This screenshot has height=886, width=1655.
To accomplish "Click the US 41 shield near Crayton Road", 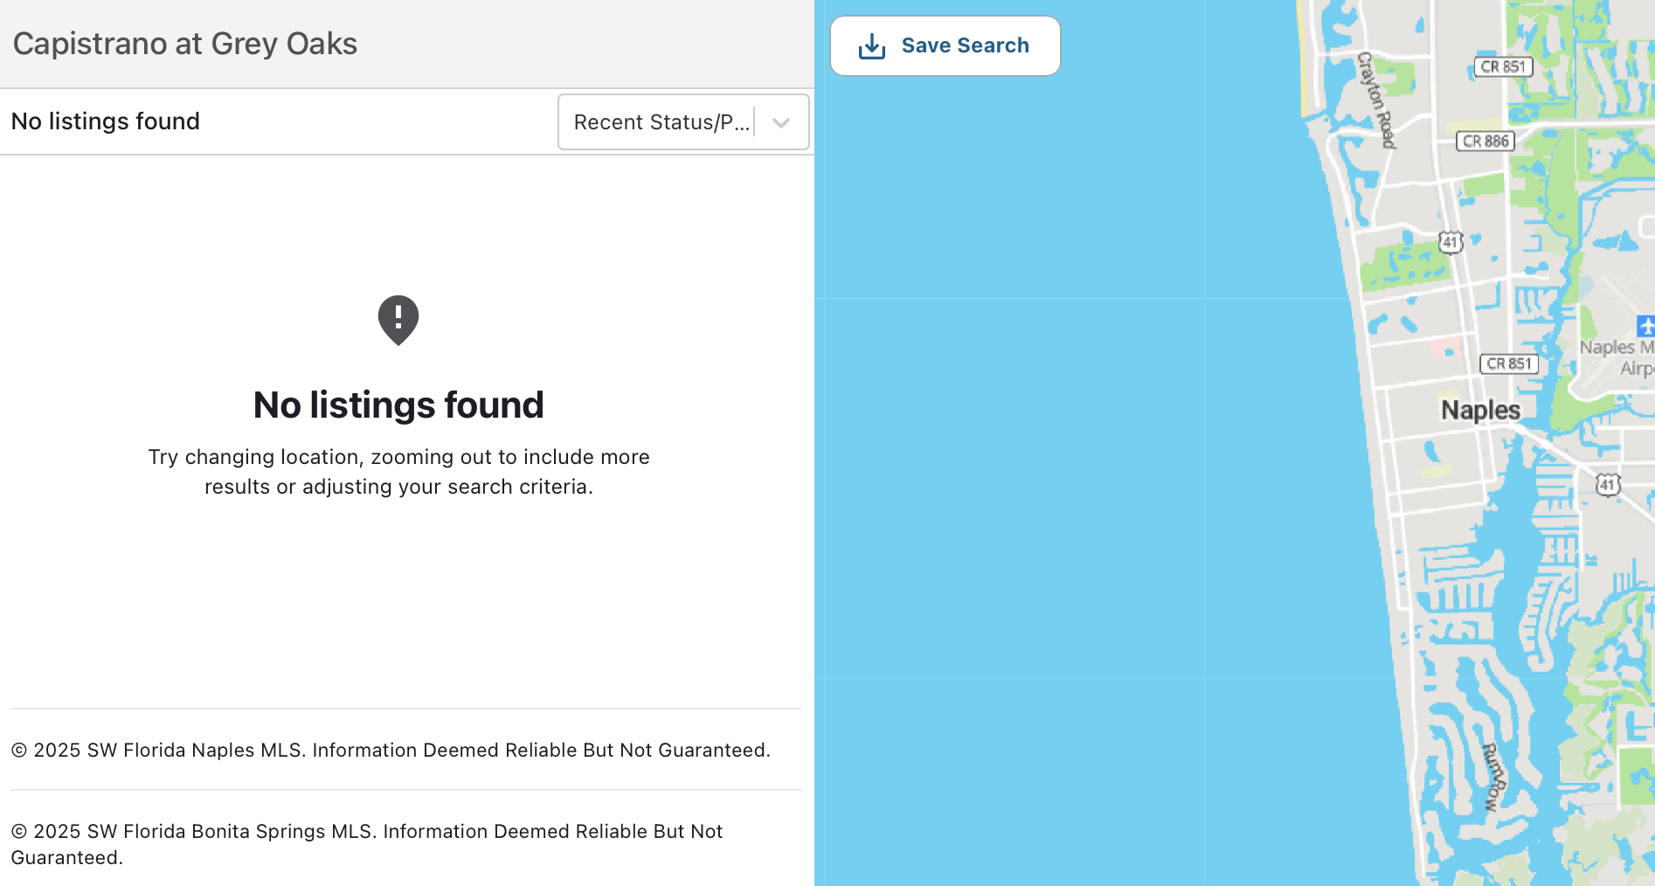I will click(x=1451, y=242).
